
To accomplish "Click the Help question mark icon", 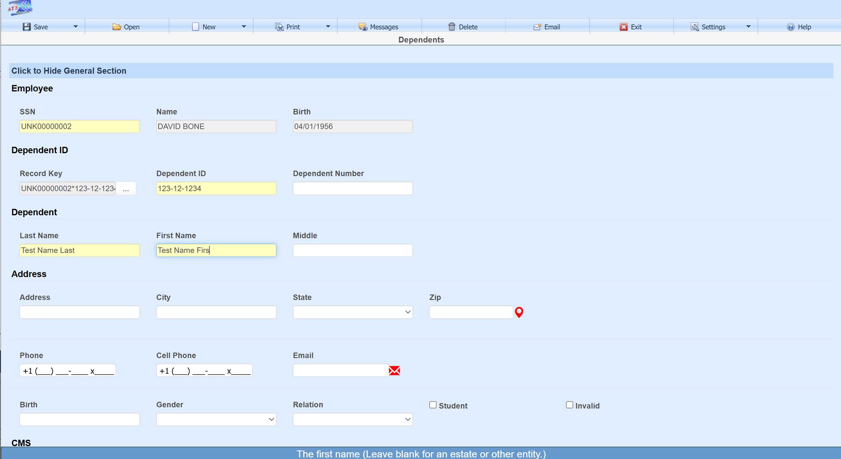I will coord(791,27).
